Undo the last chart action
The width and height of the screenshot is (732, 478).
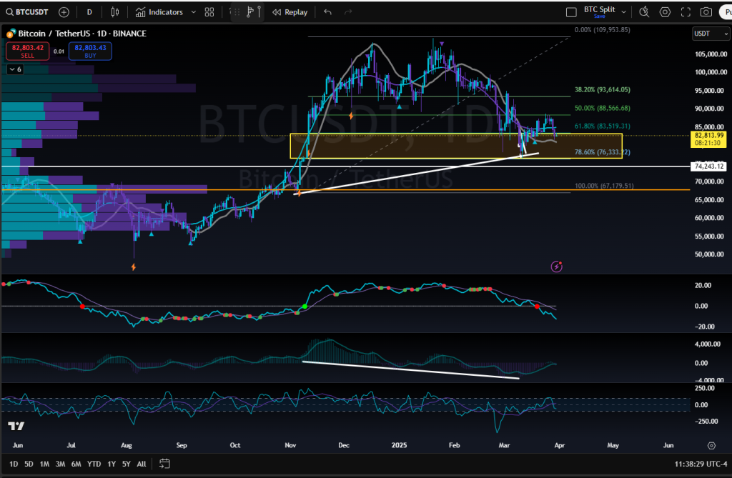pyautogui.click(x=327, y=12)
